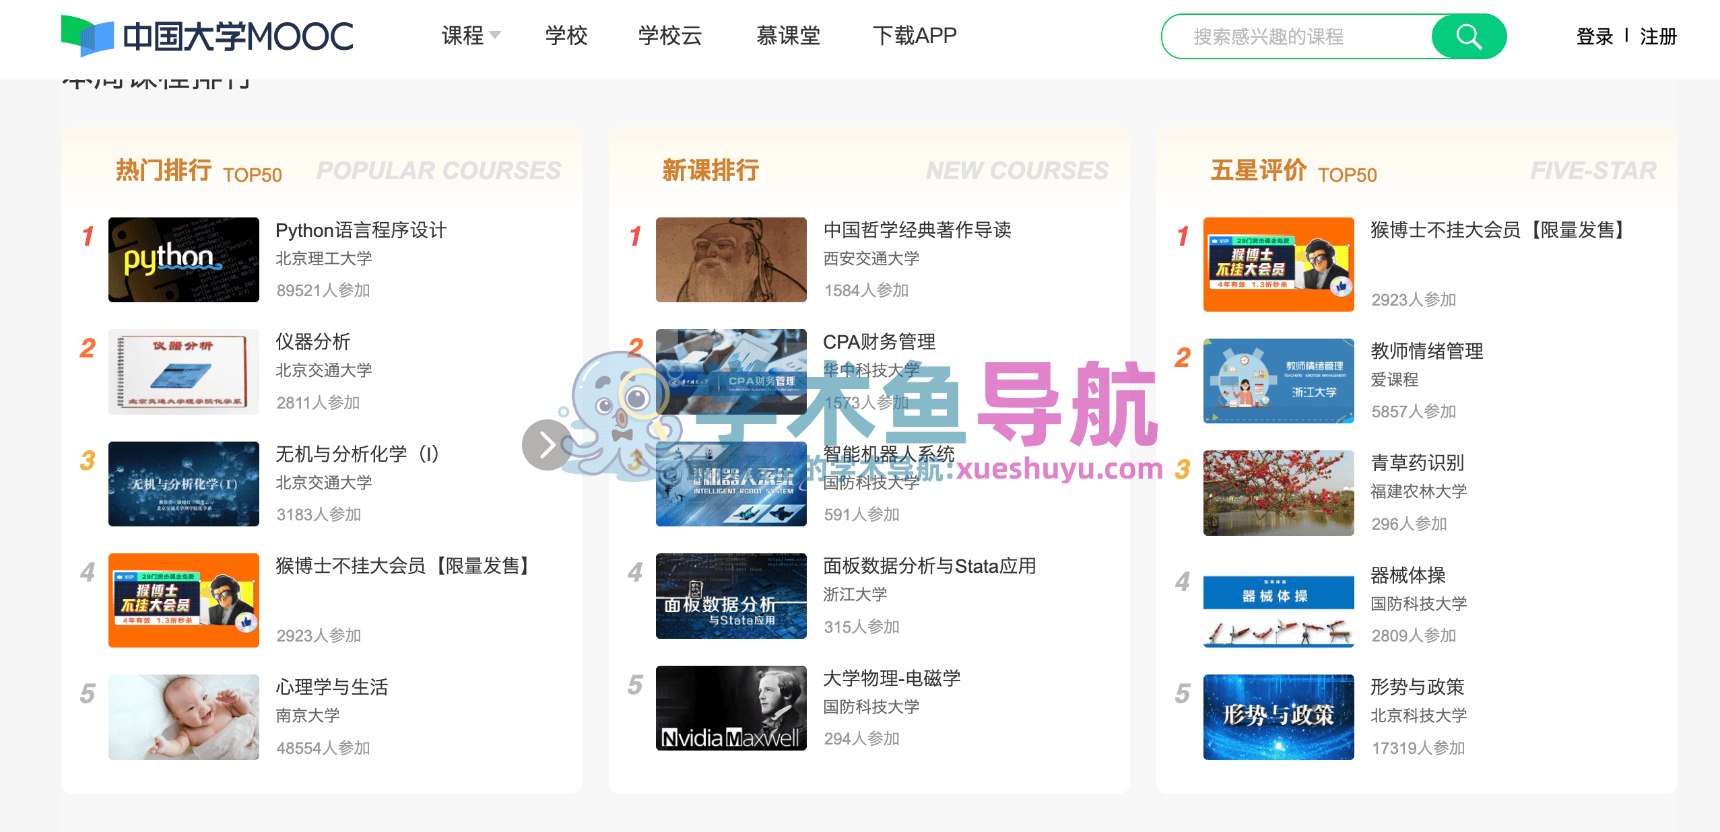Image resolution: width=1720 pixels, height=832 pixels.
Task: Open the 面板数据分析与Stata应用 course link
Action: point(929,566)
